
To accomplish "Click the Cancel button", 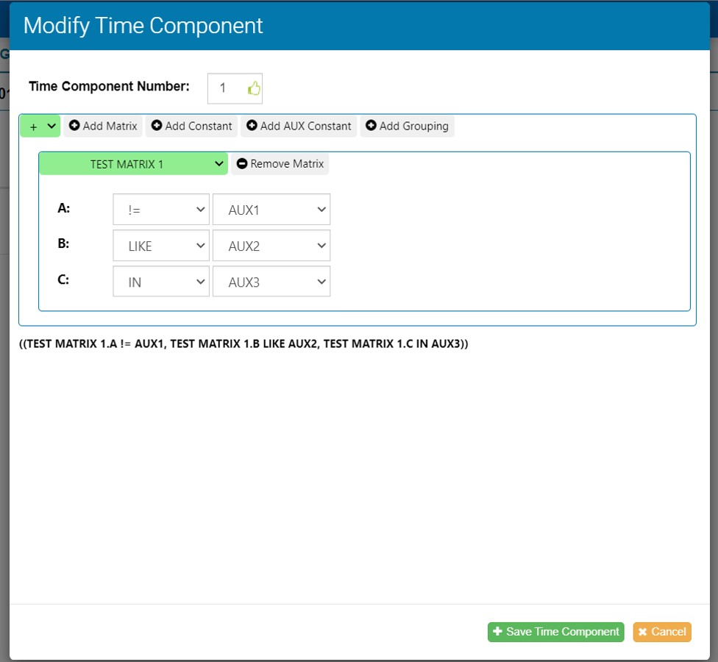I will coord(661,632).
